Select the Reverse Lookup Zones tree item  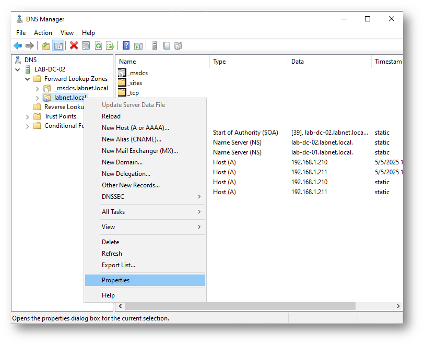coord(64,107)
